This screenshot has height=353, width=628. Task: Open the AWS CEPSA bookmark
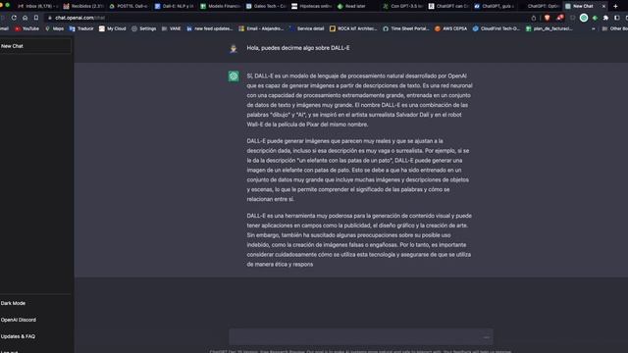[451, 28]
